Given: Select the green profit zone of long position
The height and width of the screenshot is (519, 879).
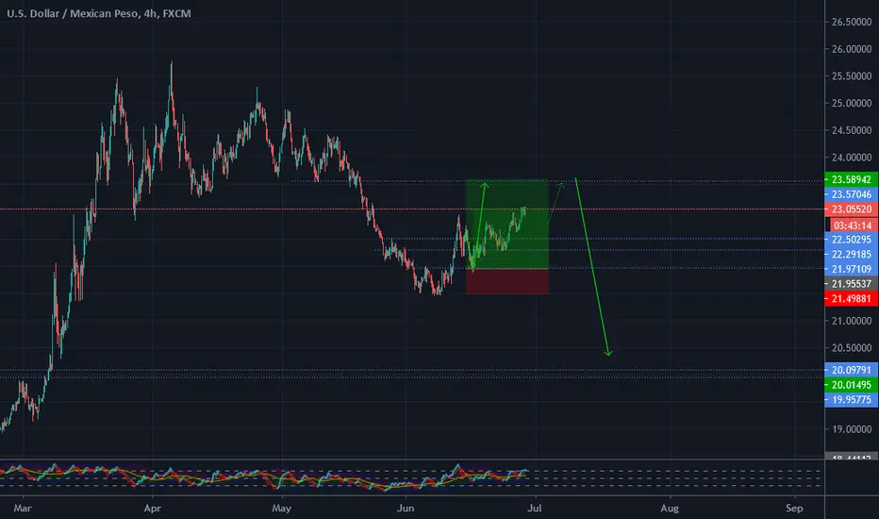Looking at the screenshot, I should 506,224.
